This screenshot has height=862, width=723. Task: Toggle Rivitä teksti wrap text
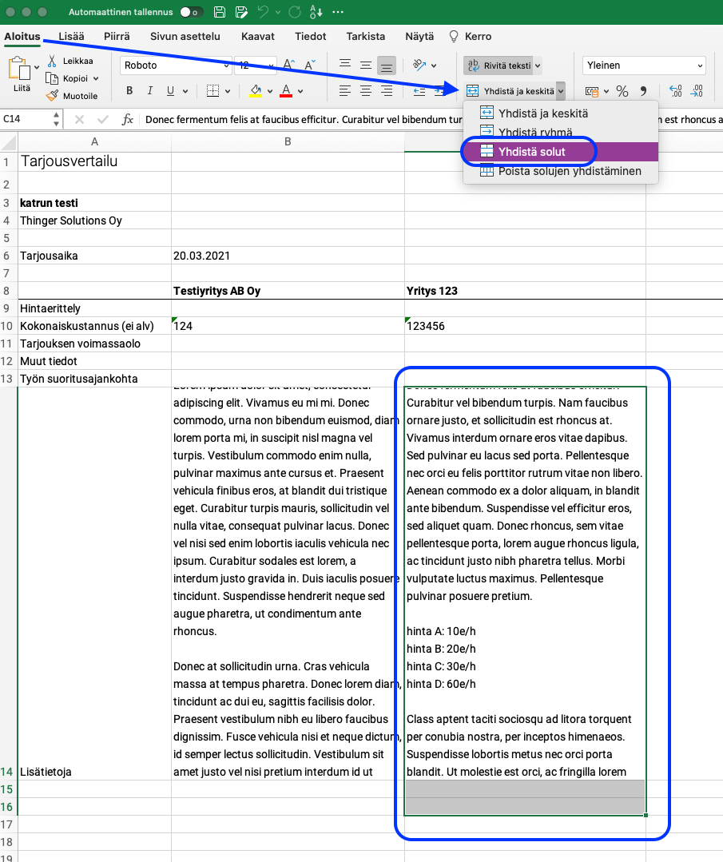point(499,66)
